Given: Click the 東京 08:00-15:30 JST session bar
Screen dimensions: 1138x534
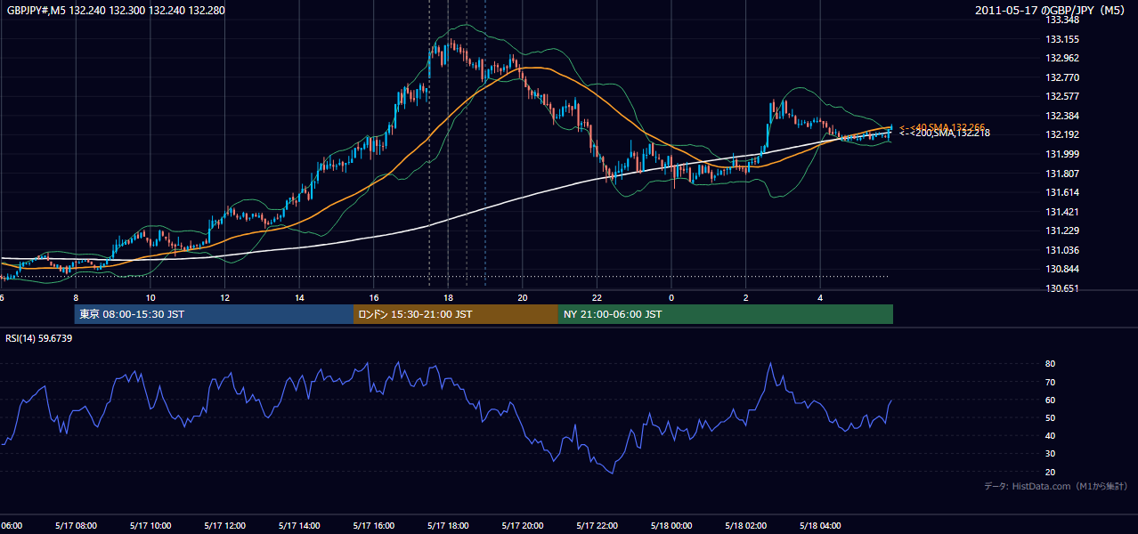Looking at the screenshot, I should click(214, 314).
